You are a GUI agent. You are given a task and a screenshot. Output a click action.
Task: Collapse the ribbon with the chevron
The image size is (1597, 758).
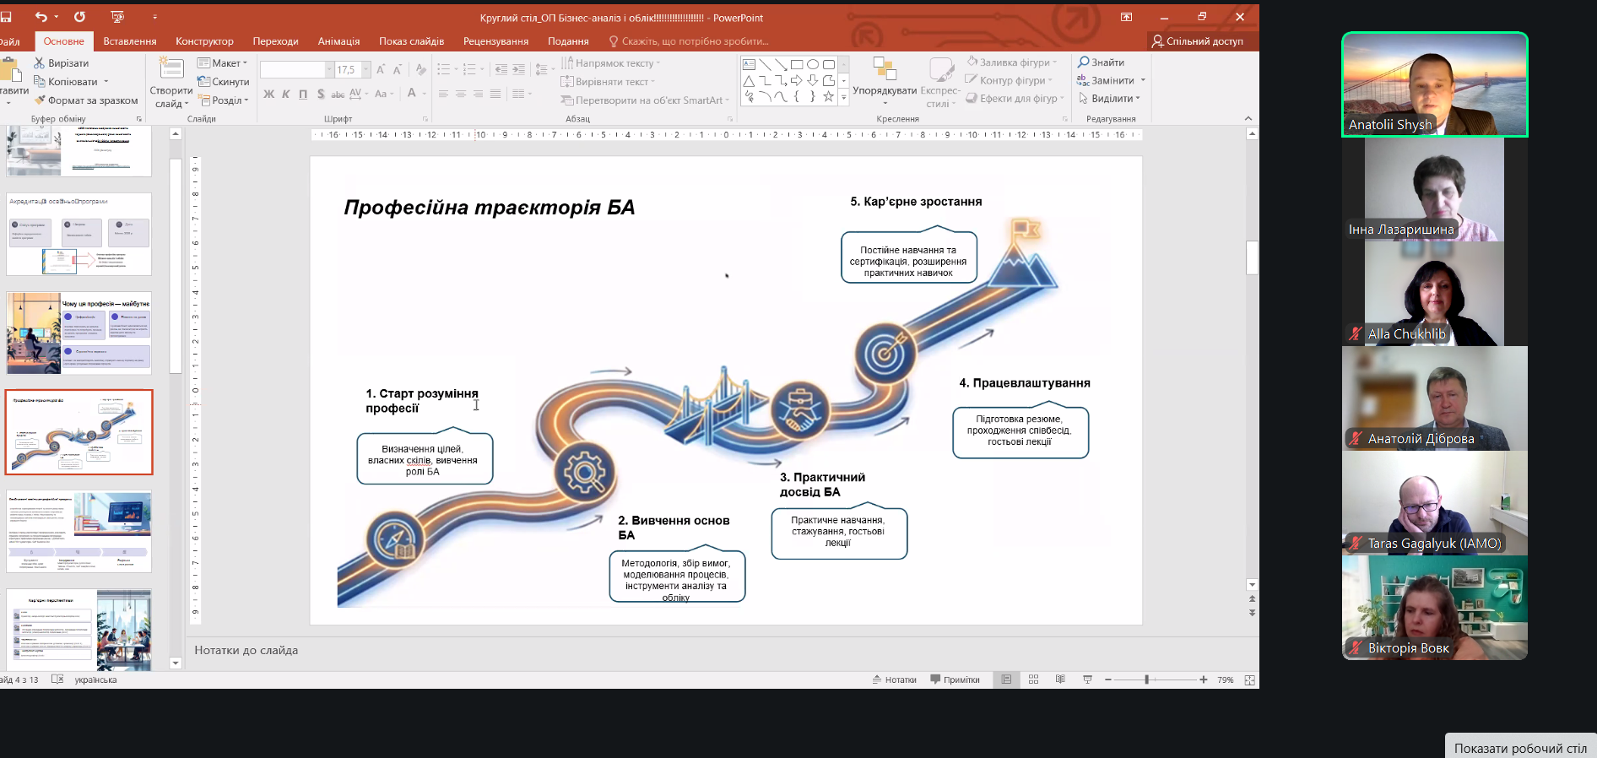coord(1248,119)
